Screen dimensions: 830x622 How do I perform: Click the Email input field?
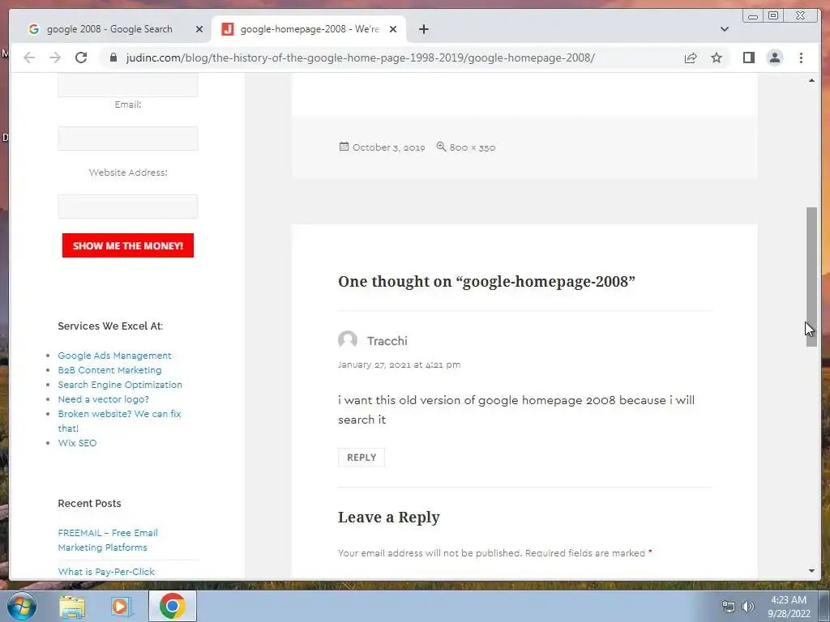point(127,138)
